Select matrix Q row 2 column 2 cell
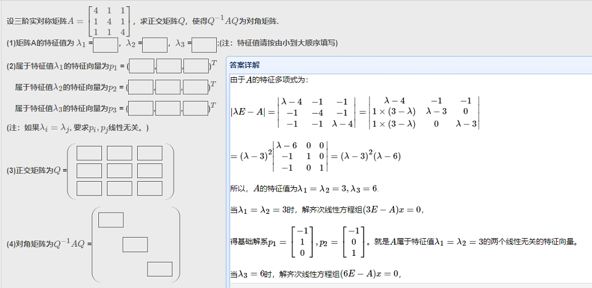This screenshot has height=288, width=592. click(119, 171)
